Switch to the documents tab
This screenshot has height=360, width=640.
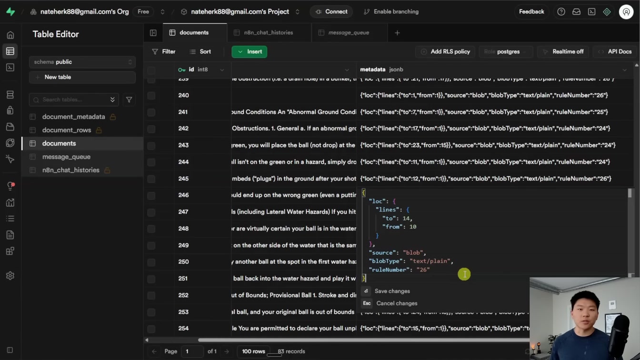pos(194,33)
